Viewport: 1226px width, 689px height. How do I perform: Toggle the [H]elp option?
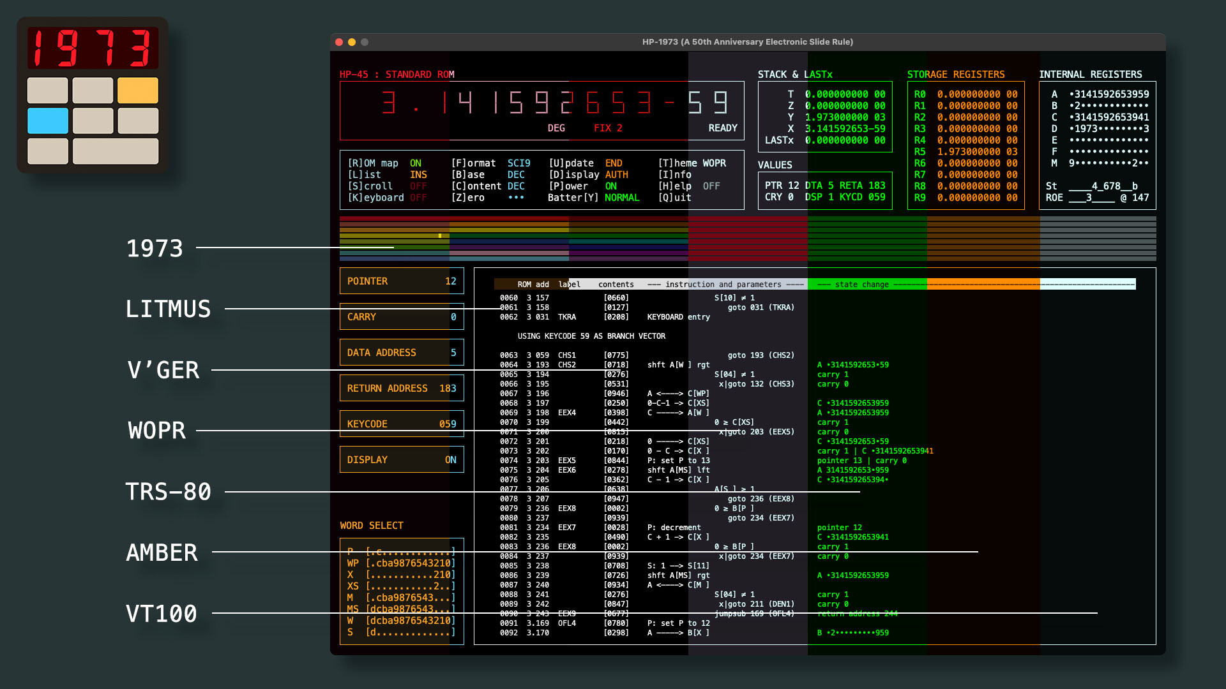pos(689,186)
